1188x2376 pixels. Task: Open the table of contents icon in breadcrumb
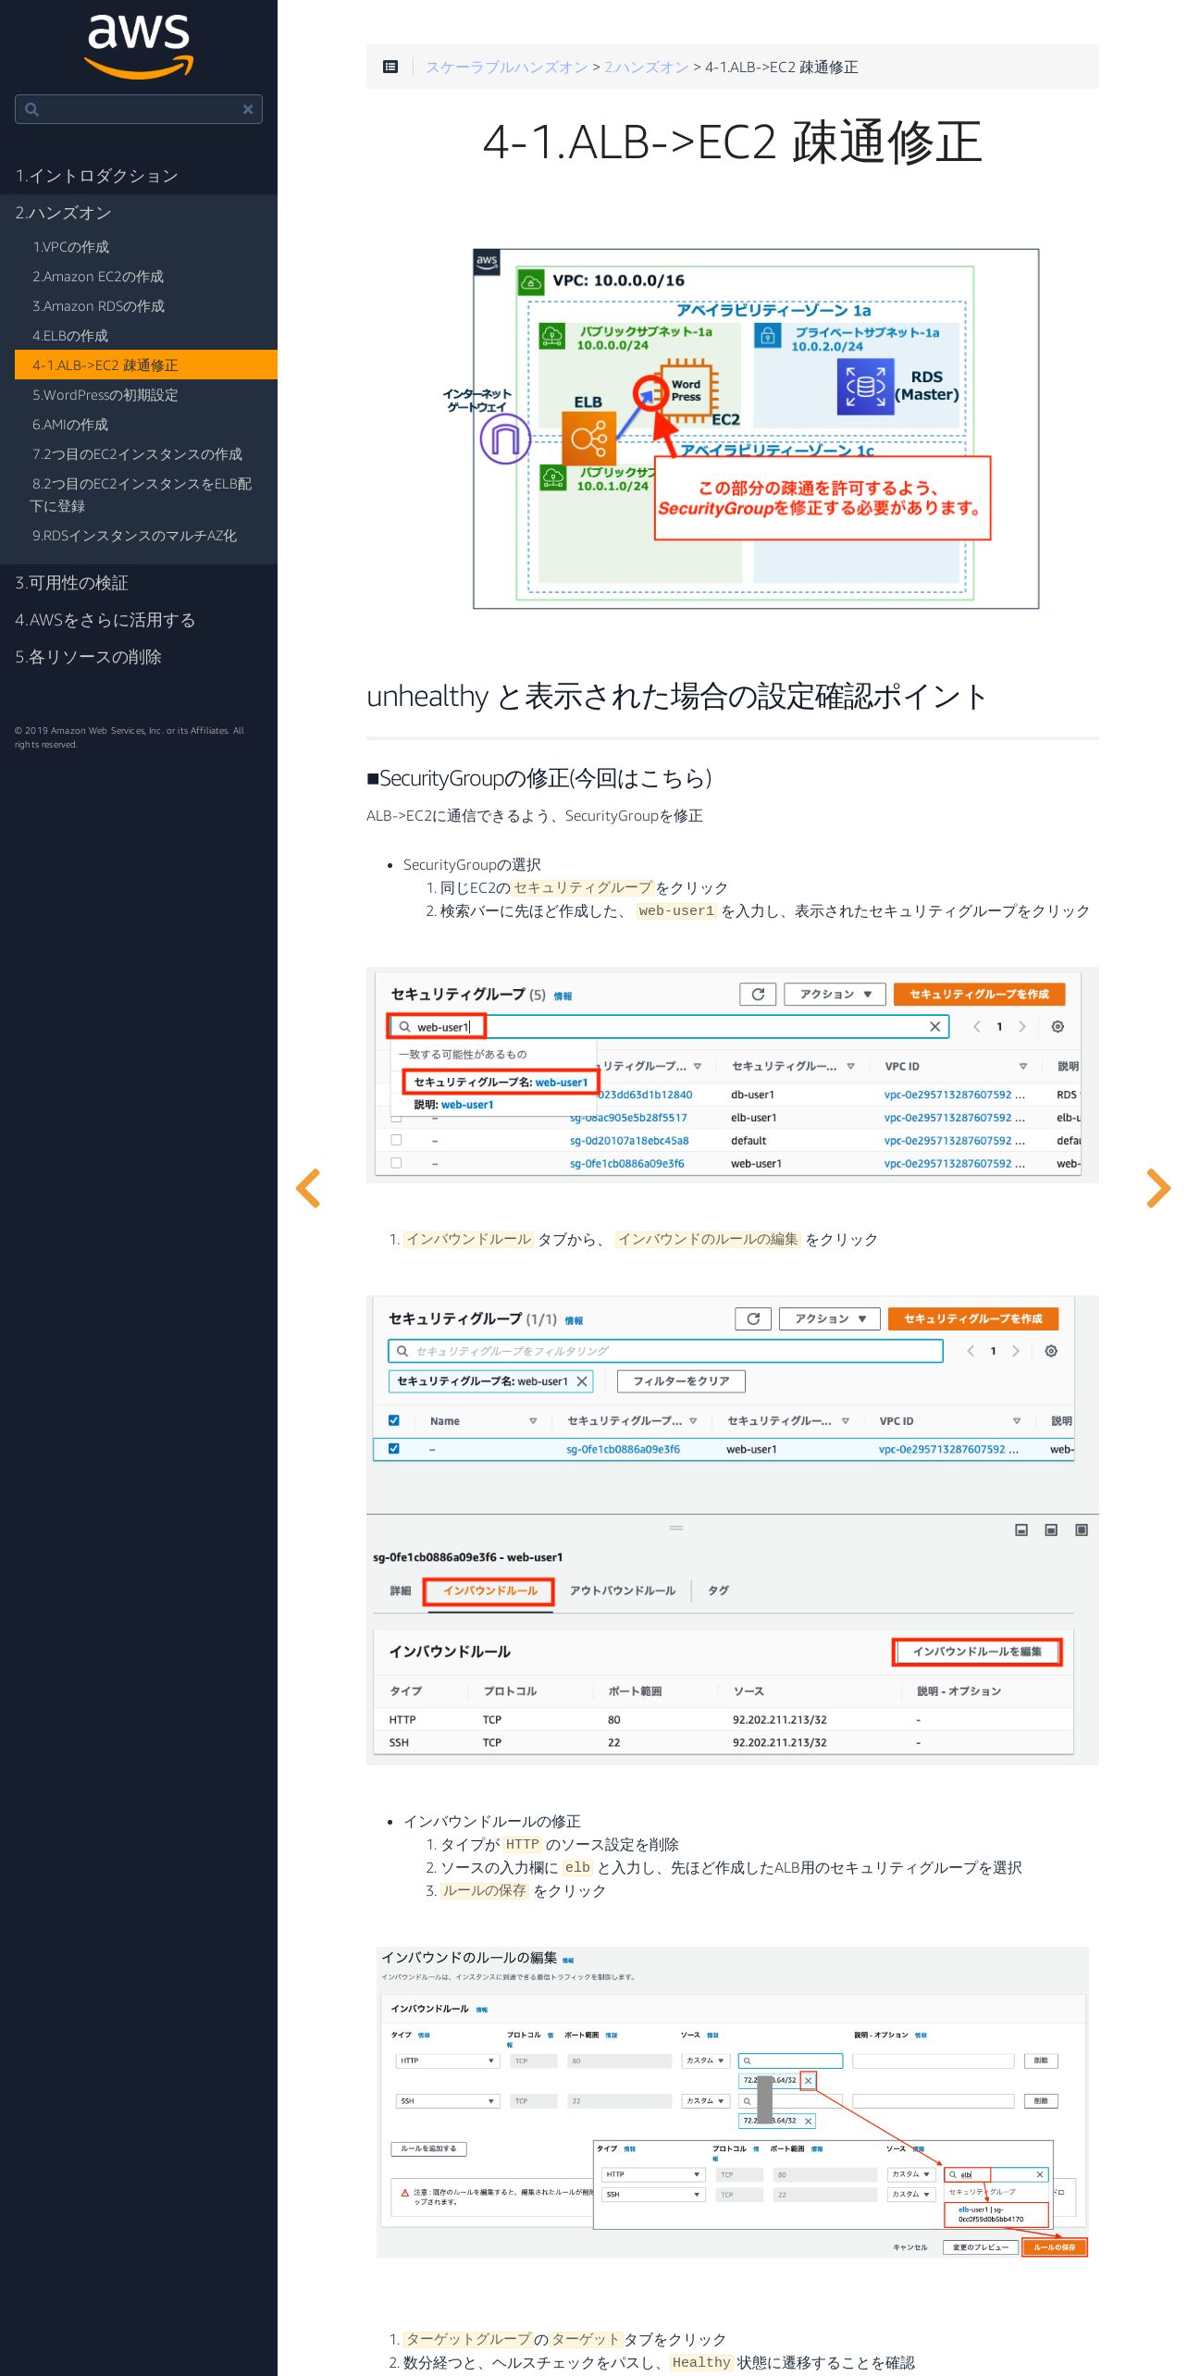point(390,67)
